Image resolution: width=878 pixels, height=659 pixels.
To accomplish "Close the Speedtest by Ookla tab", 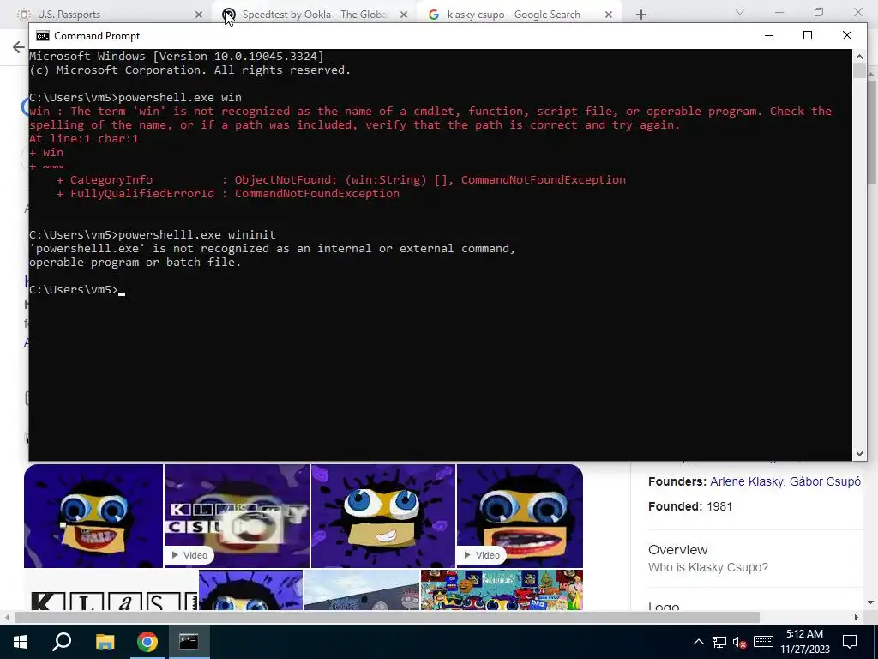I will 403,15.
